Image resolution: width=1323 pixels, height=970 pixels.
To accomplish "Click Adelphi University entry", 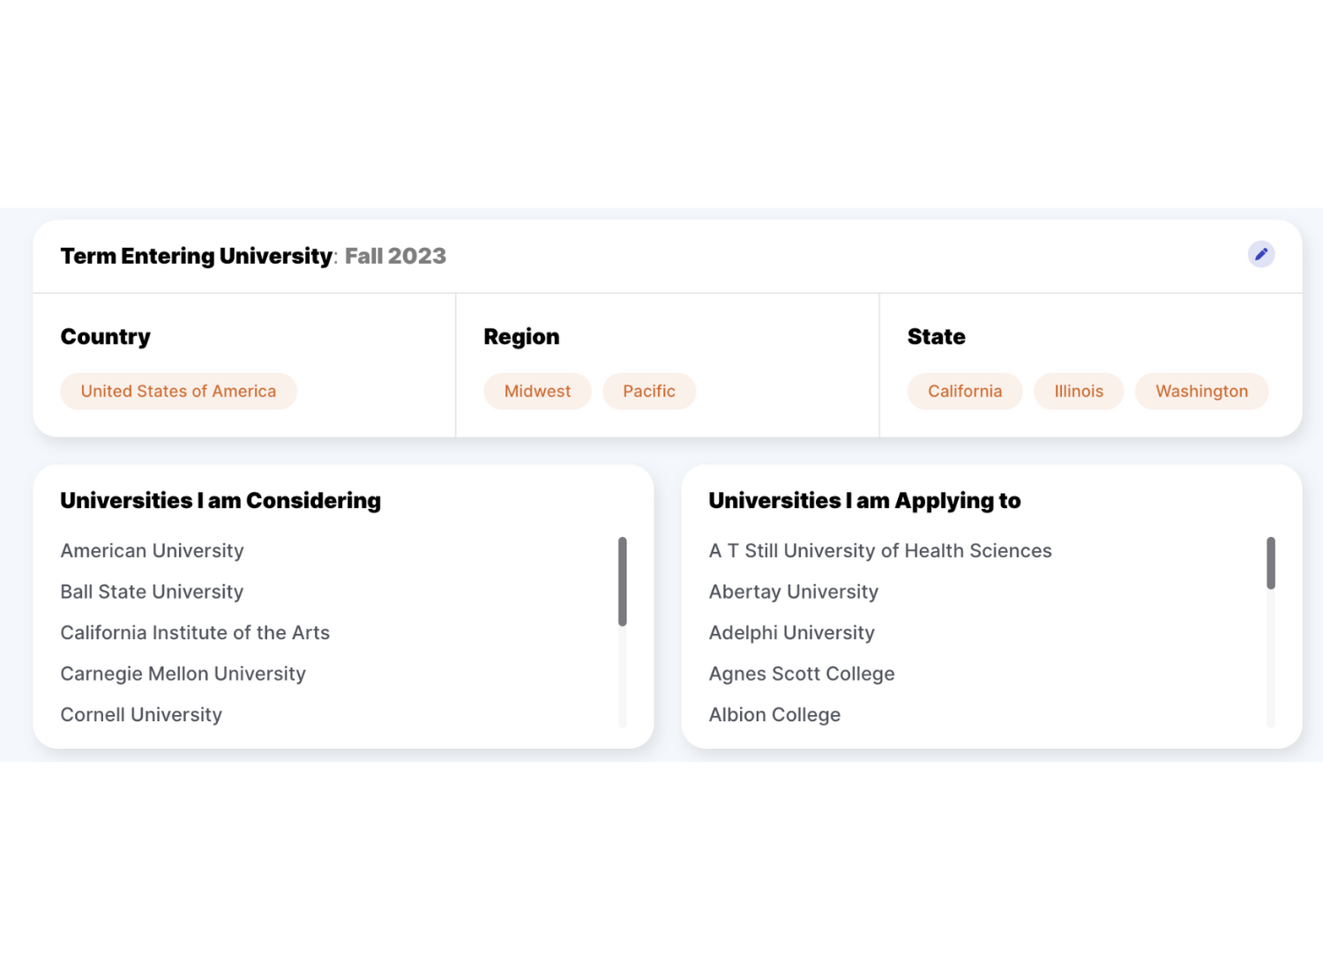I will pyautogui.click(x=791, y=632).
